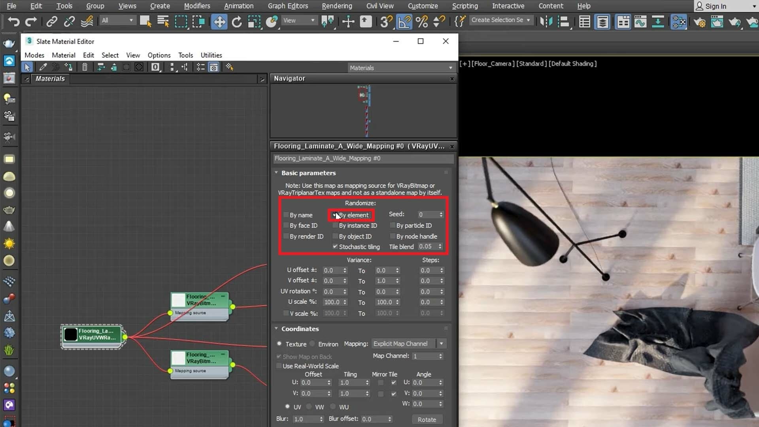The height and width of the screenshot is (427, 759).
Task: Enable Stochastic tiling checkbox
Action: 335,247
